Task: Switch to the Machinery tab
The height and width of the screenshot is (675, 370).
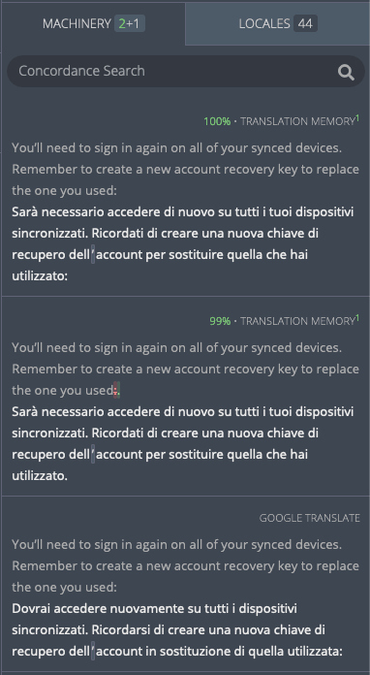Action: coord(93,23)
